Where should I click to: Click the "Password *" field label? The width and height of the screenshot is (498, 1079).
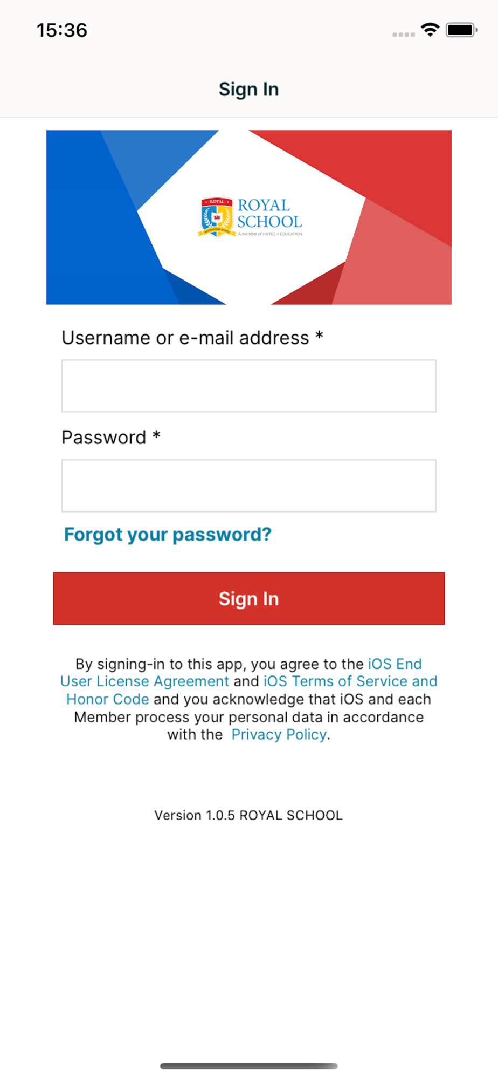(110, 437)
